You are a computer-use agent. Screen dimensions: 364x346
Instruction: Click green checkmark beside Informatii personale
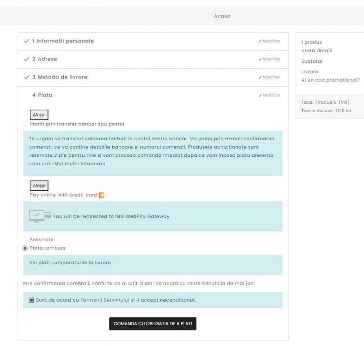tap(26, 41)
